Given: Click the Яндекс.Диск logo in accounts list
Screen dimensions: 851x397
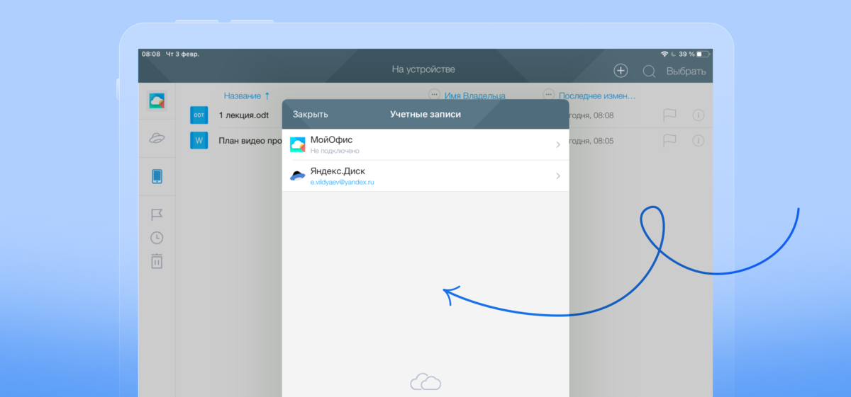Looking at the screenshot, I should pyautogui.click(x=297, y=176).
